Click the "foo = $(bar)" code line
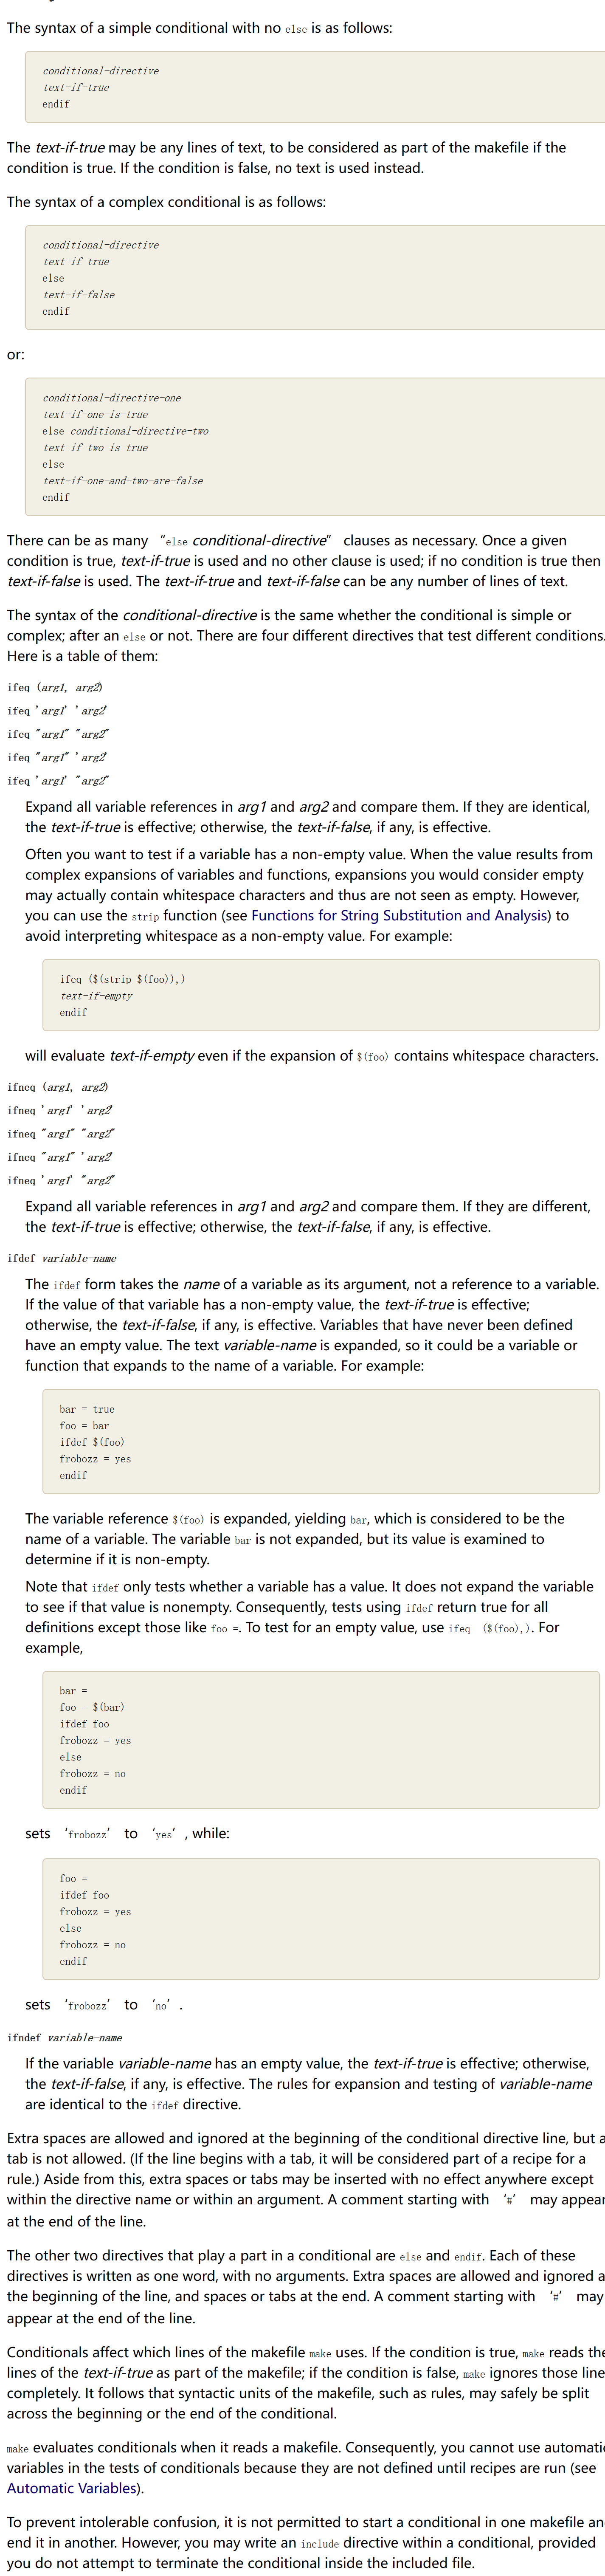Image resolution: width=605 pixels, height=2576 pixels. [92, 1707]
